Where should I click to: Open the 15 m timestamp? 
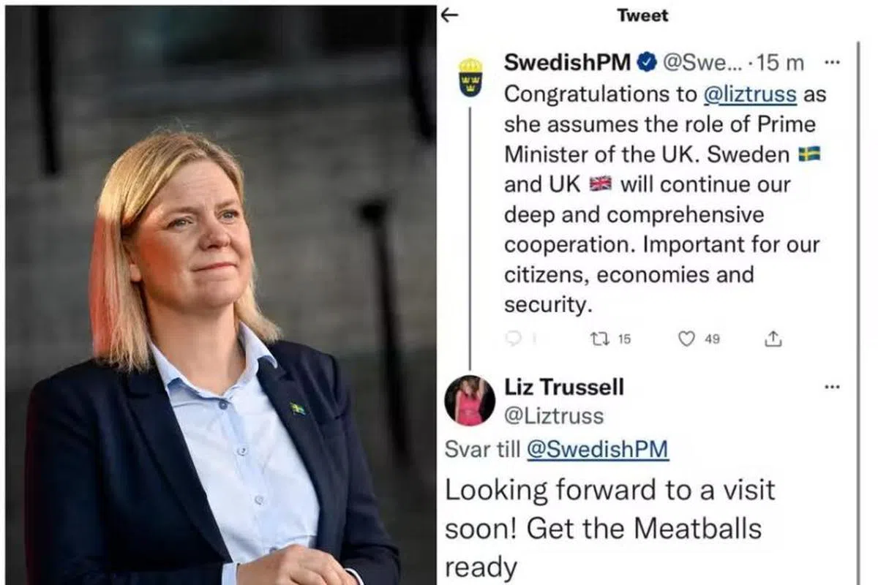(780, 64)
